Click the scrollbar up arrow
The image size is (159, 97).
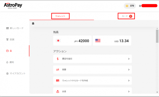(x=157, y=28)
